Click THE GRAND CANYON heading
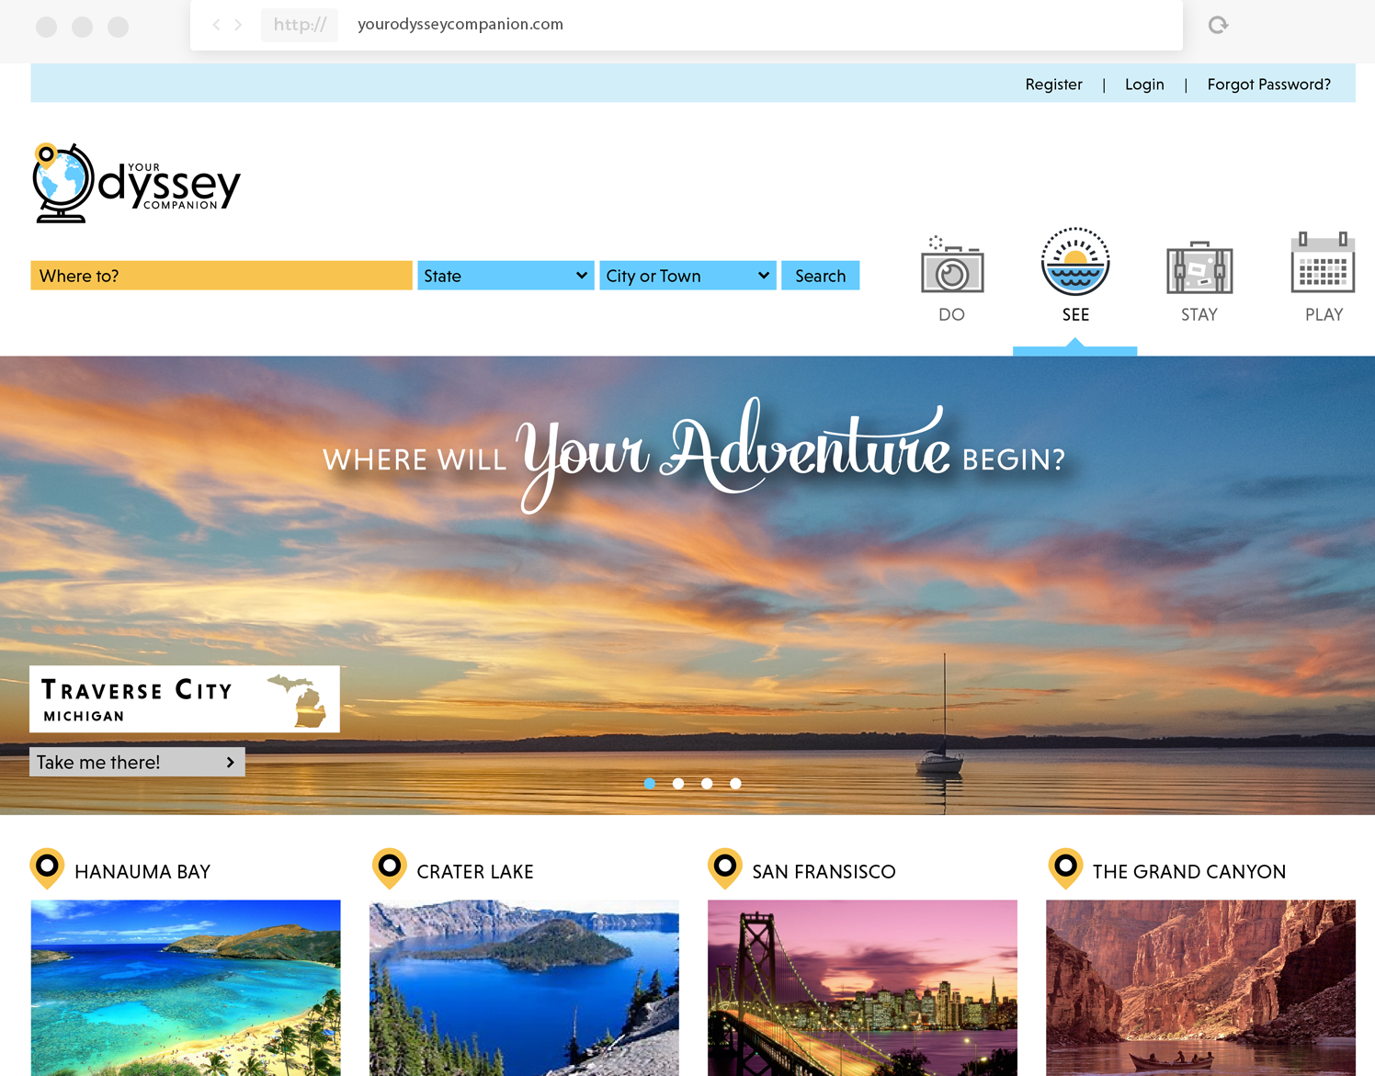 point(1189,872)
